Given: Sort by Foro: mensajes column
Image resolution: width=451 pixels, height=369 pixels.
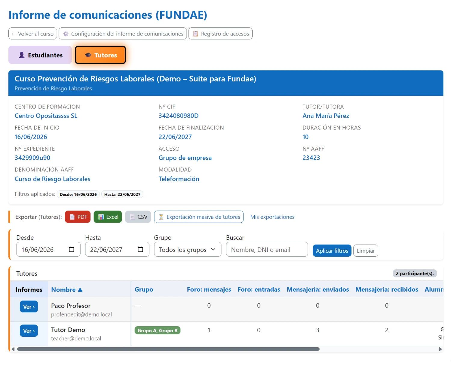Looking at the screenshot, I should [x=209, y=289].
